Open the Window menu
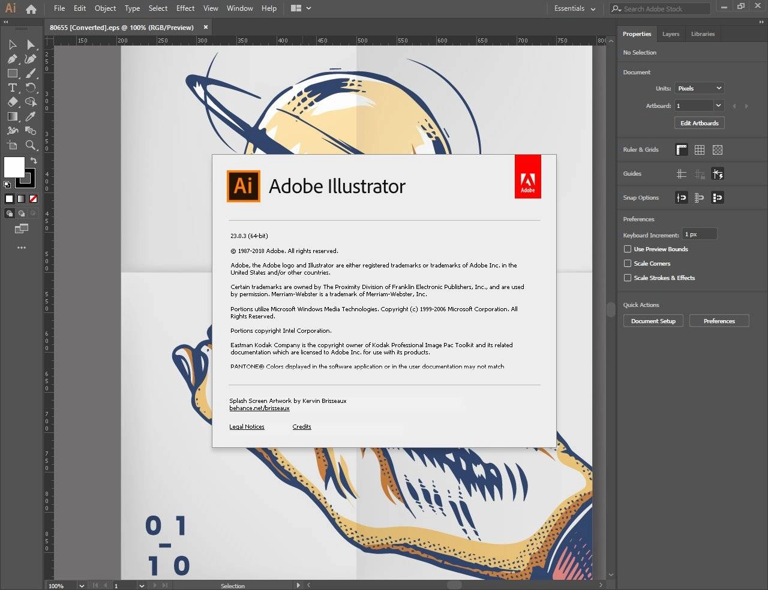This screenshot has width=768, height=590. [x=240, y=8]
